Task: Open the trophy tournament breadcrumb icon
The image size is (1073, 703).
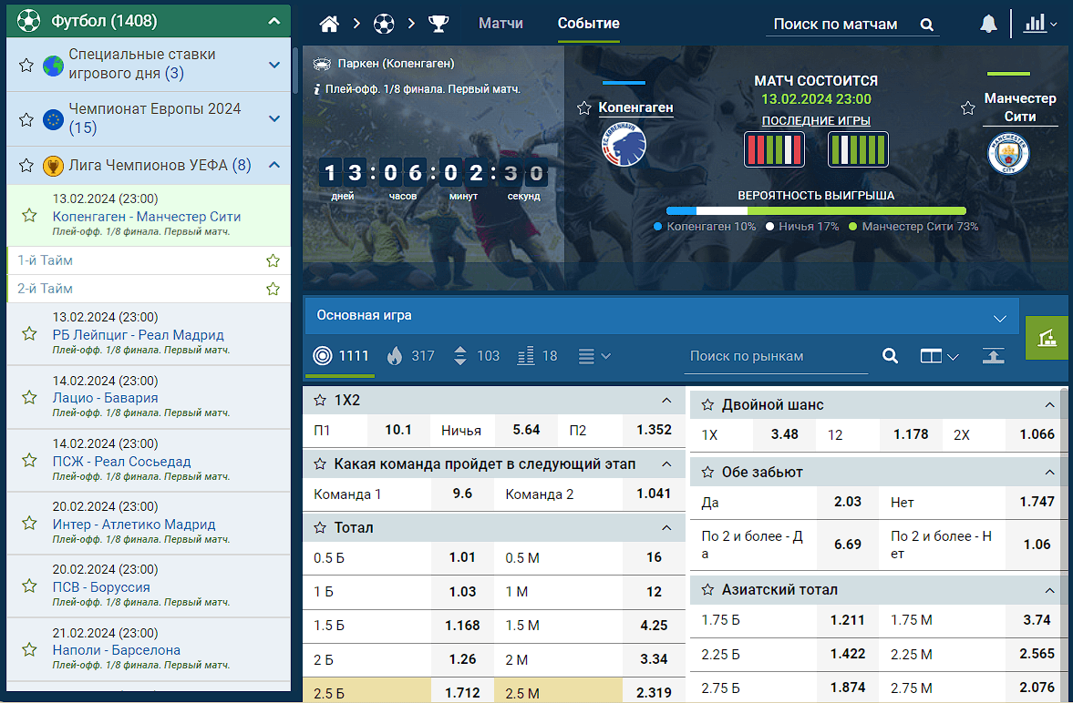Action: point(438,24)
